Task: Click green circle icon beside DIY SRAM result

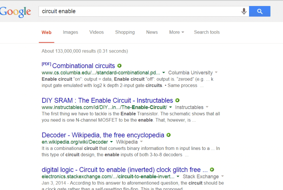Action: point(177,100)
